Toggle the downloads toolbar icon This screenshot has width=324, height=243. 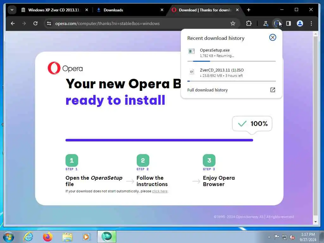(277, 23)
